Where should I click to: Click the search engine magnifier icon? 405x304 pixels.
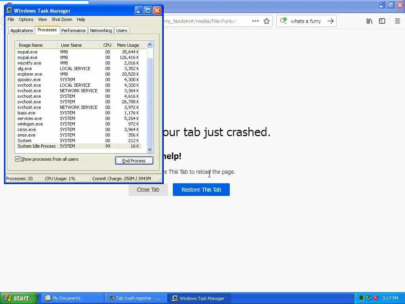click(283, 21)
